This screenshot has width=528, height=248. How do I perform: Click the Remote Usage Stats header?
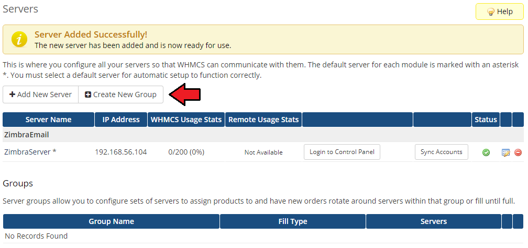click(263, 120)
